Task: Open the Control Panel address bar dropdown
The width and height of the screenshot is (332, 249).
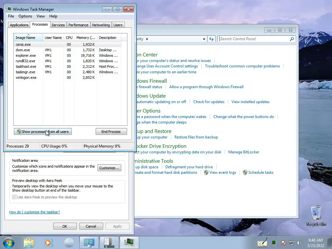Action: click(x=204, y=39)
